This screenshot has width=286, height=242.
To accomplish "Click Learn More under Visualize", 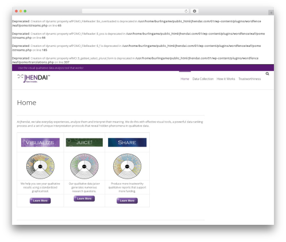I will [x=40, y=201].
